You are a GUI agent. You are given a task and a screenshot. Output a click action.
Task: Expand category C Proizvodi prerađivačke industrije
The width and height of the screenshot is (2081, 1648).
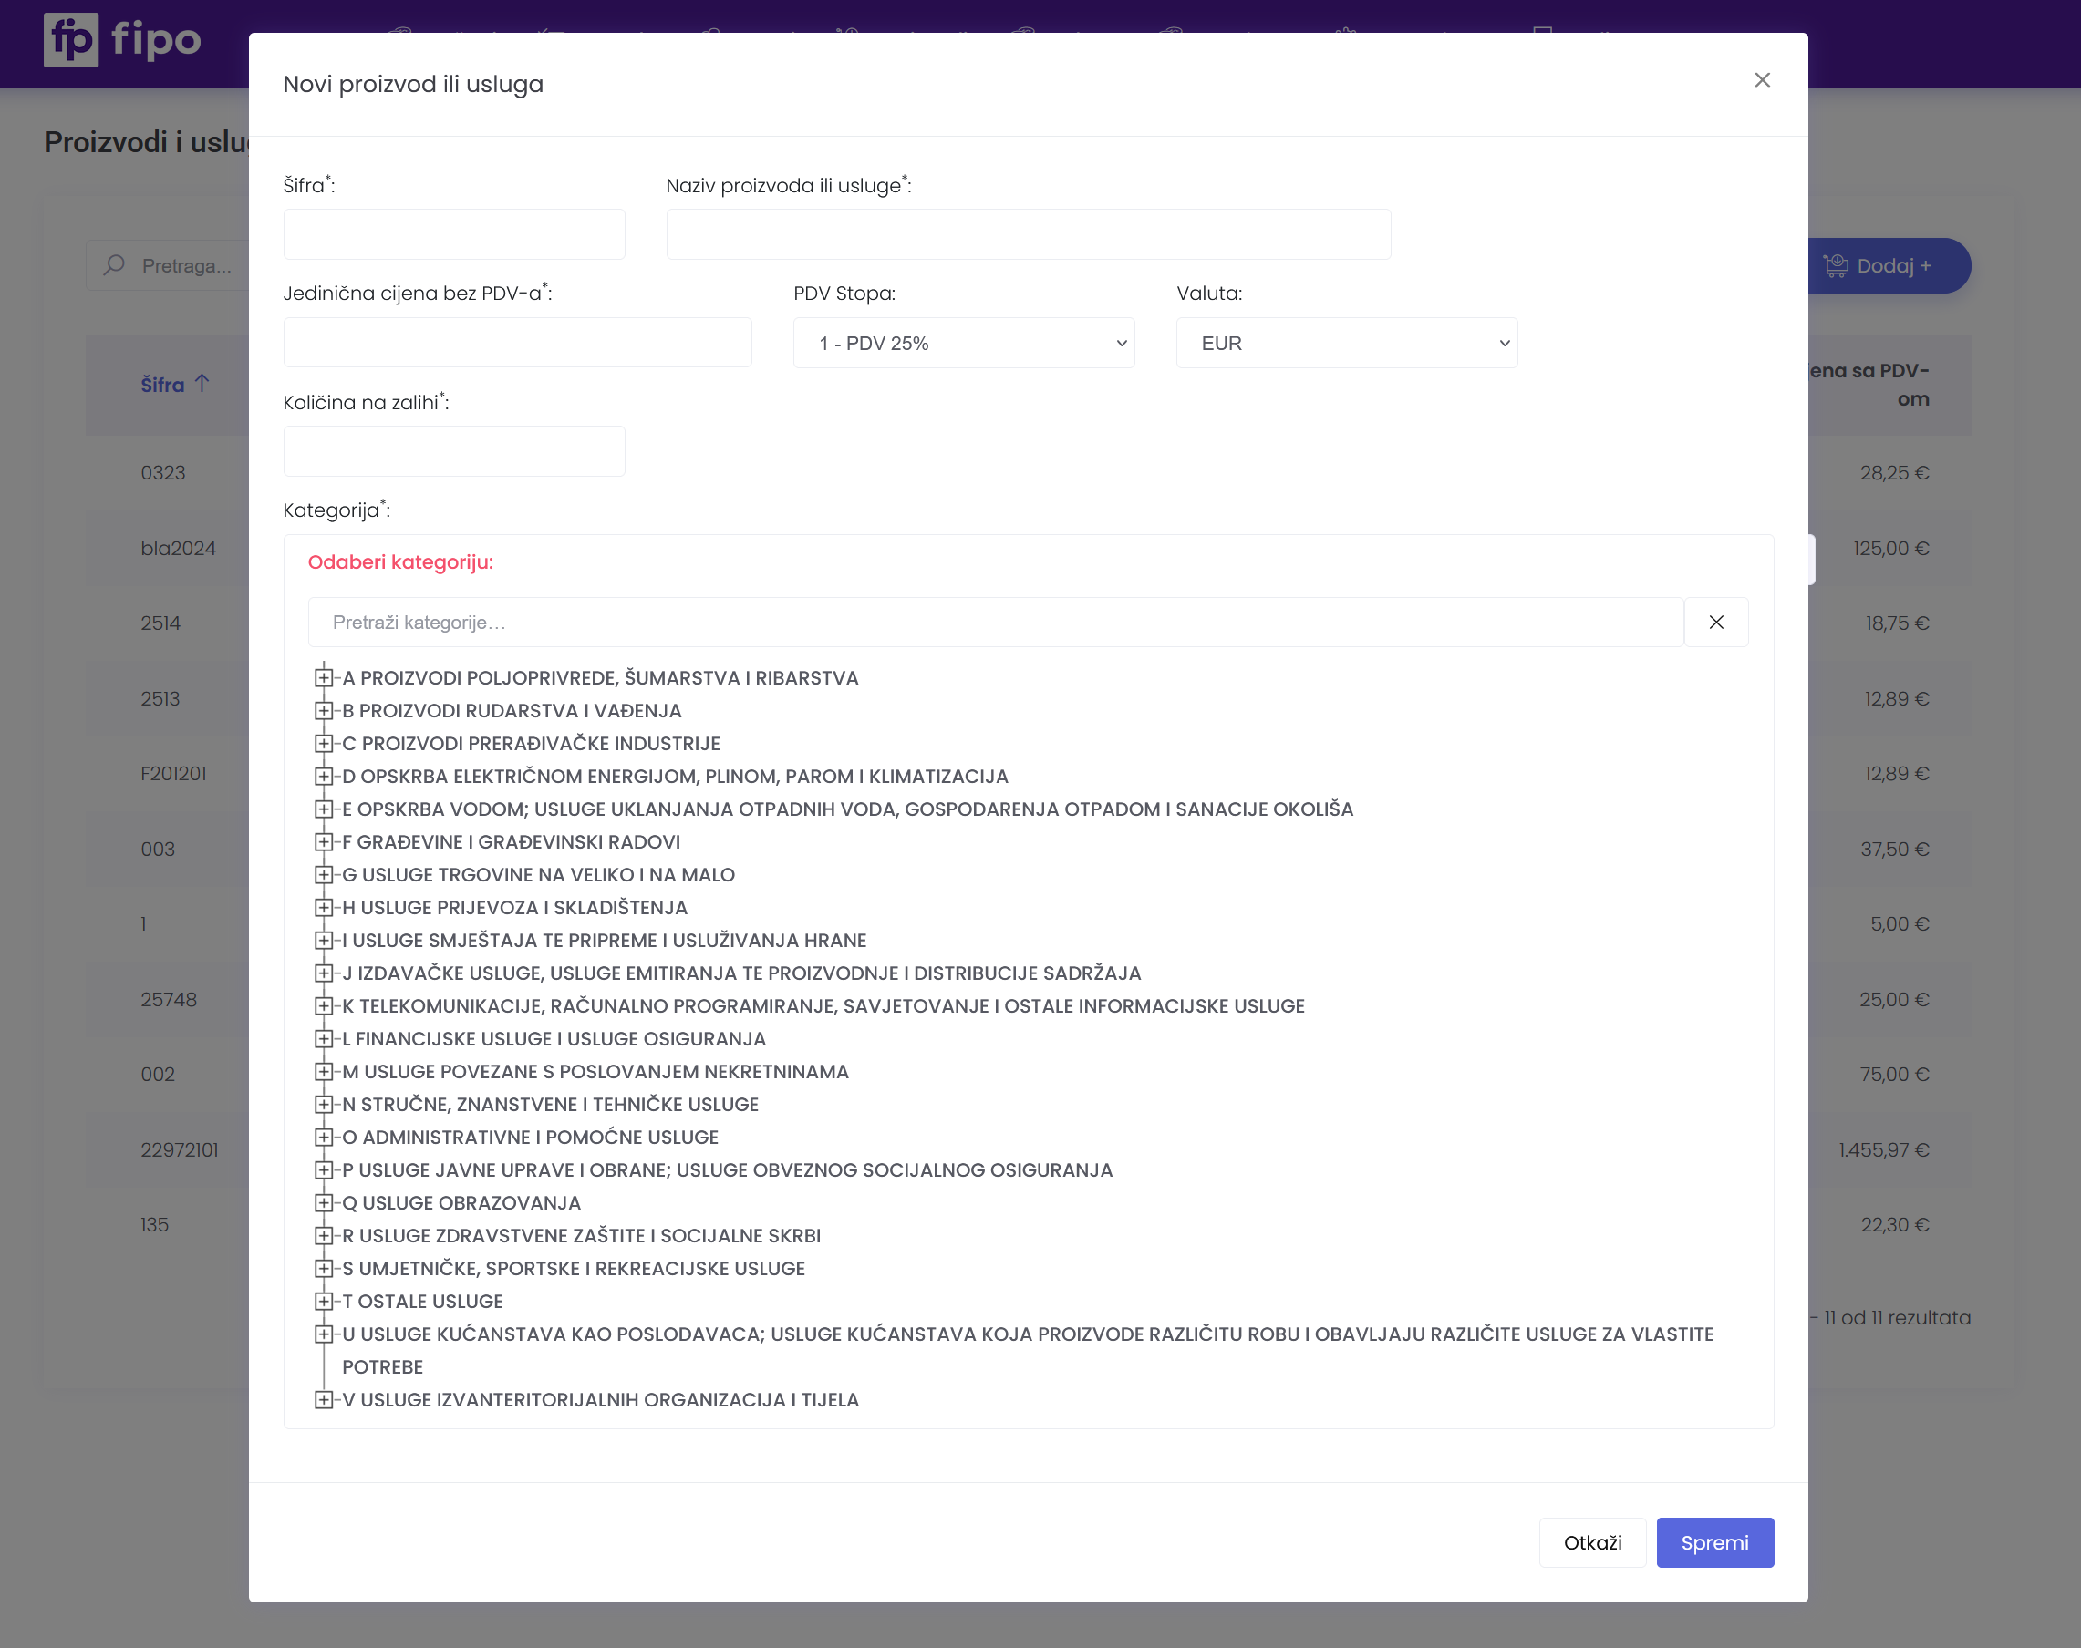coord(325,743)
